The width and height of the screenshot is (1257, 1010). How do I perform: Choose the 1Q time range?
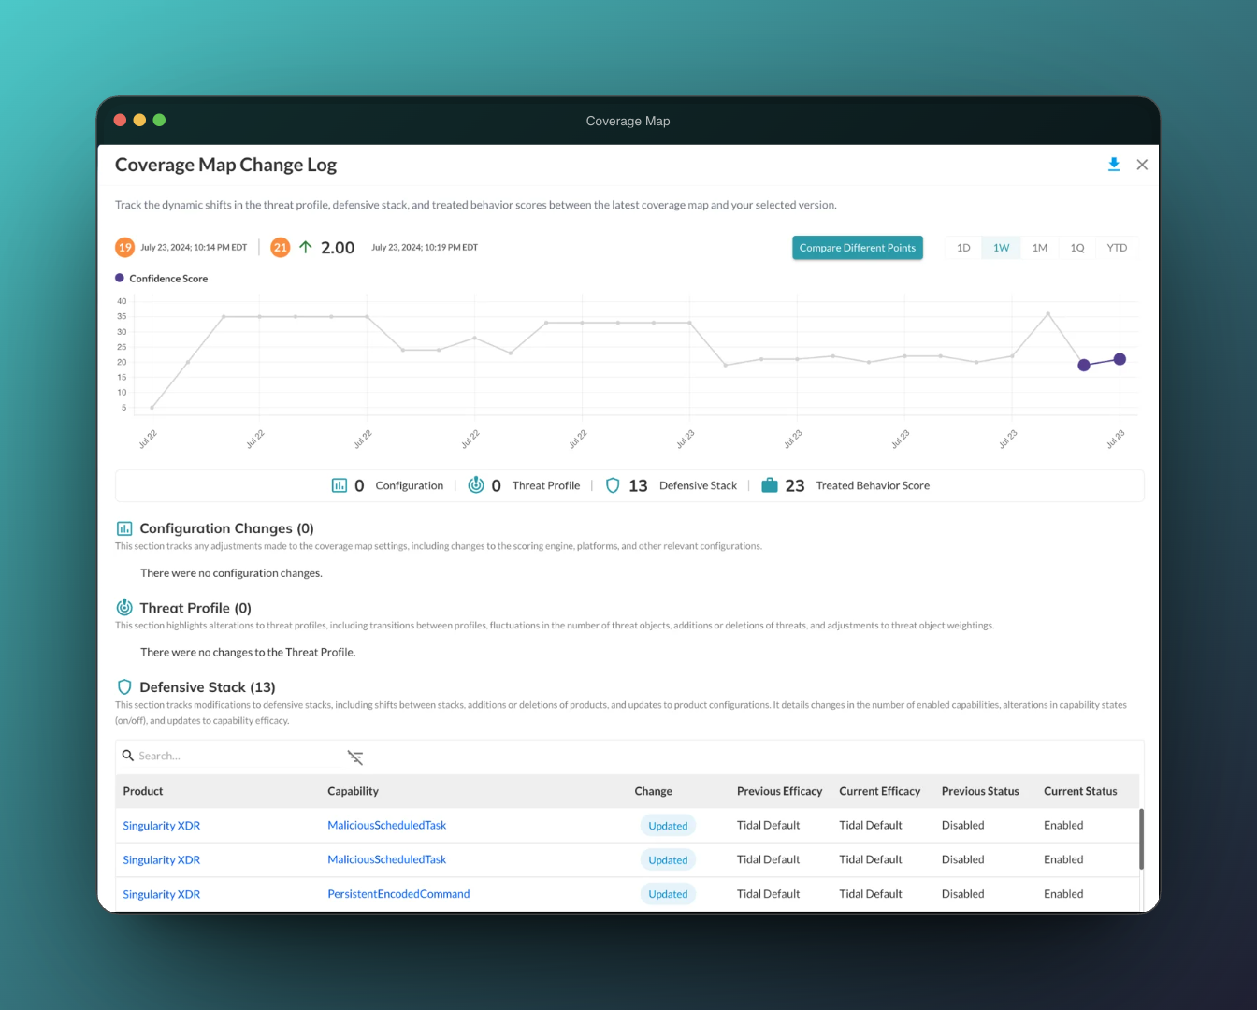point(1077,248)
